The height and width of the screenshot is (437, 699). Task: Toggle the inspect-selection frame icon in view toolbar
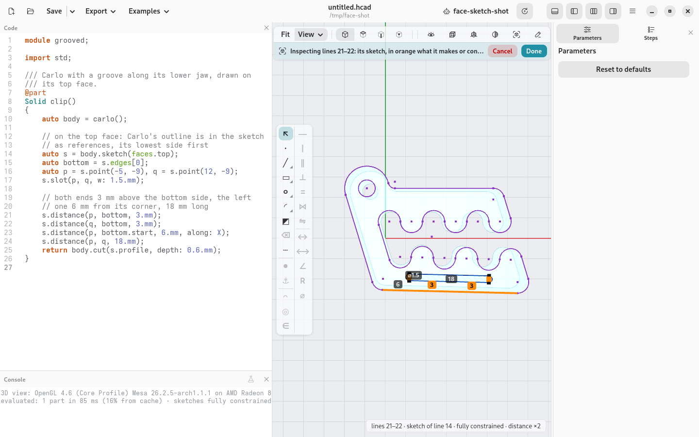click(x=516, y=34)
